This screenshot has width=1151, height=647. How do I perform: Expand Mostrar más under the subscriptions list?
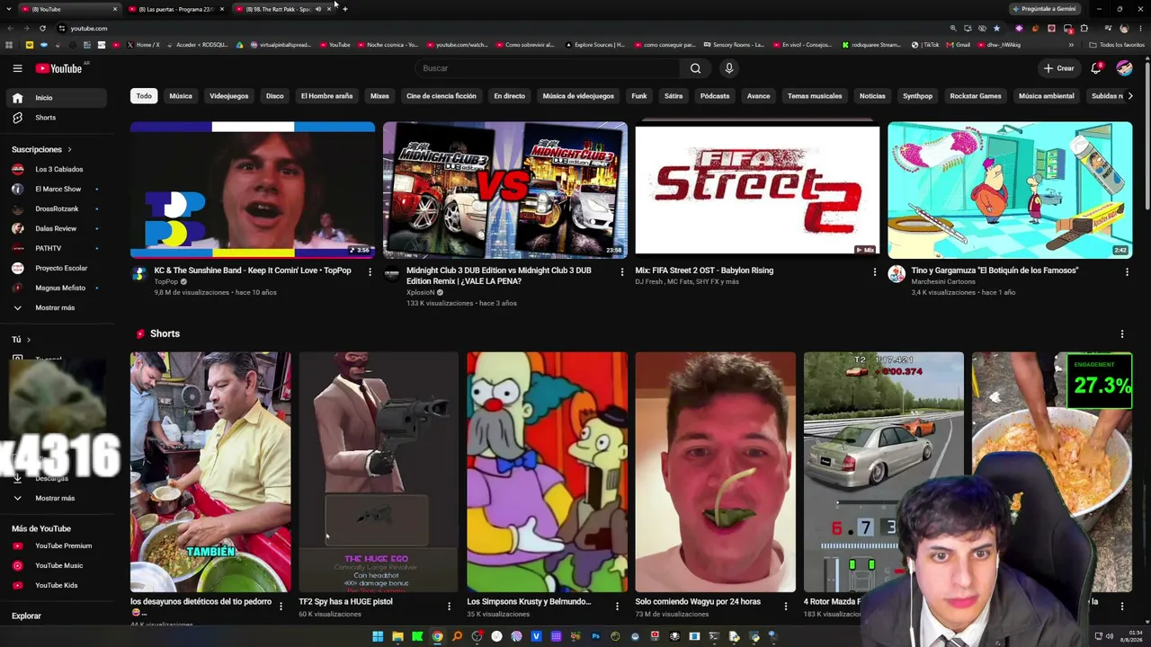click(x=55, y=307)
